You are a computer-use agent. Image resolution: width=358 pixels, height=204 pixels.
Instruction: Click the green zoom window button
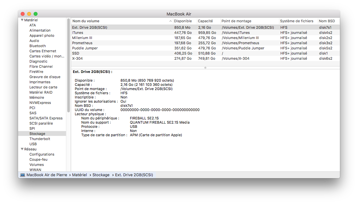pos(36,14)
